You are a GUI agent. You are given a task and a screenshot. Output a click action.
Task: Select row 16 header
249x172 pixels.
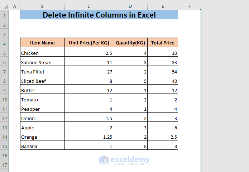pyautogui.click(x=4, y=156)
